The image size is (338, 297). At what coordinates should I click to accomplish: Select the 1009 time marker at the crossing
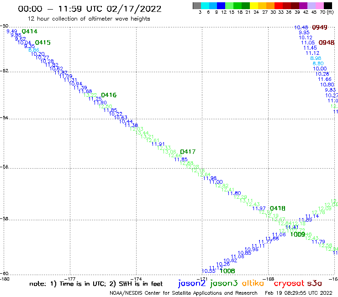[298, 234]
